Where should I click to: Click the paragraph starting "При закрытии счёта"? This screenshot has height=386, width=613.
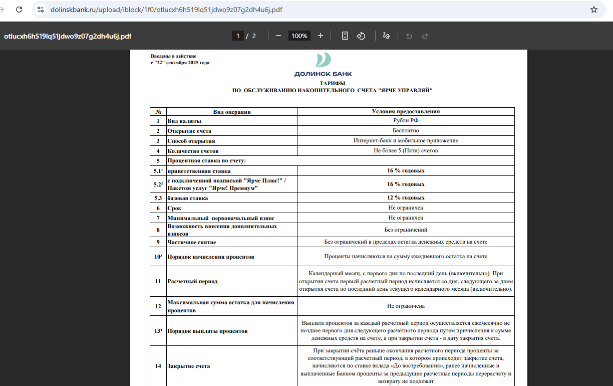pos(406,366)
